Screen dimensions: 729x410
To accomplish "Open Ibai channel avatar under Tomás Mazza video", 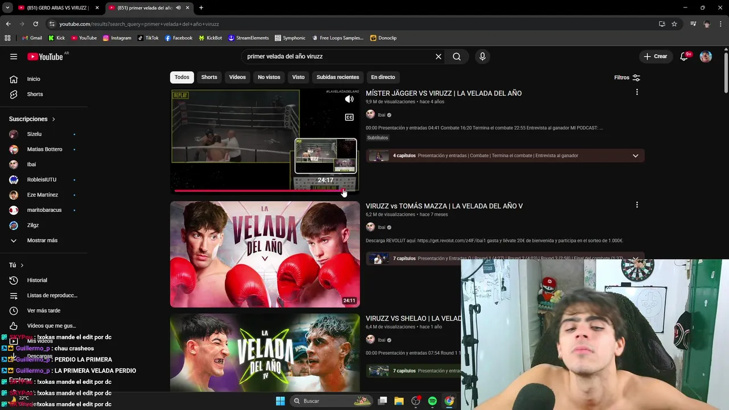I will point(370,227).
